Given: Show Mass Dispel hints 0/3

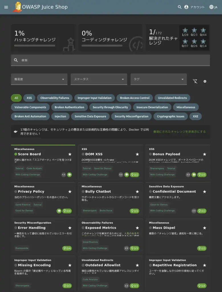Looking at the screenshot, I should click(202, 248).
